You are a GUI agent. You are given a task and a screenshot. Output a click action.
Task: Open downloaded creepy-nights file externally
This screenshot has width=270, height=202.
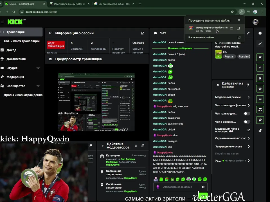[x=238, y=28]
